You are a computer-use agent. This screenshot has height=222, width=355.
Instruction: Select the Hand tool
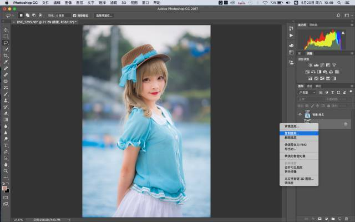pyautogui.click(x=6, y=164)
